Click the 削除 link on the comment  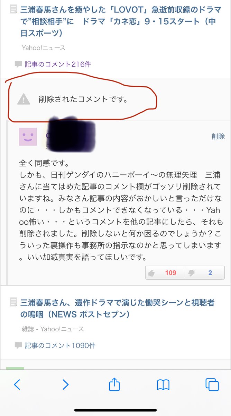[218, 137]
